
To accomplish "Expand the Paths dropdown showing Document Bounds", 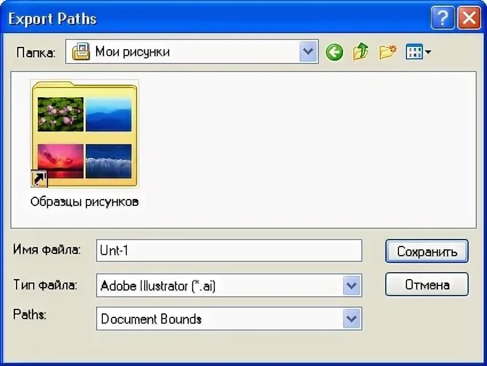I will tap(352, 319).
